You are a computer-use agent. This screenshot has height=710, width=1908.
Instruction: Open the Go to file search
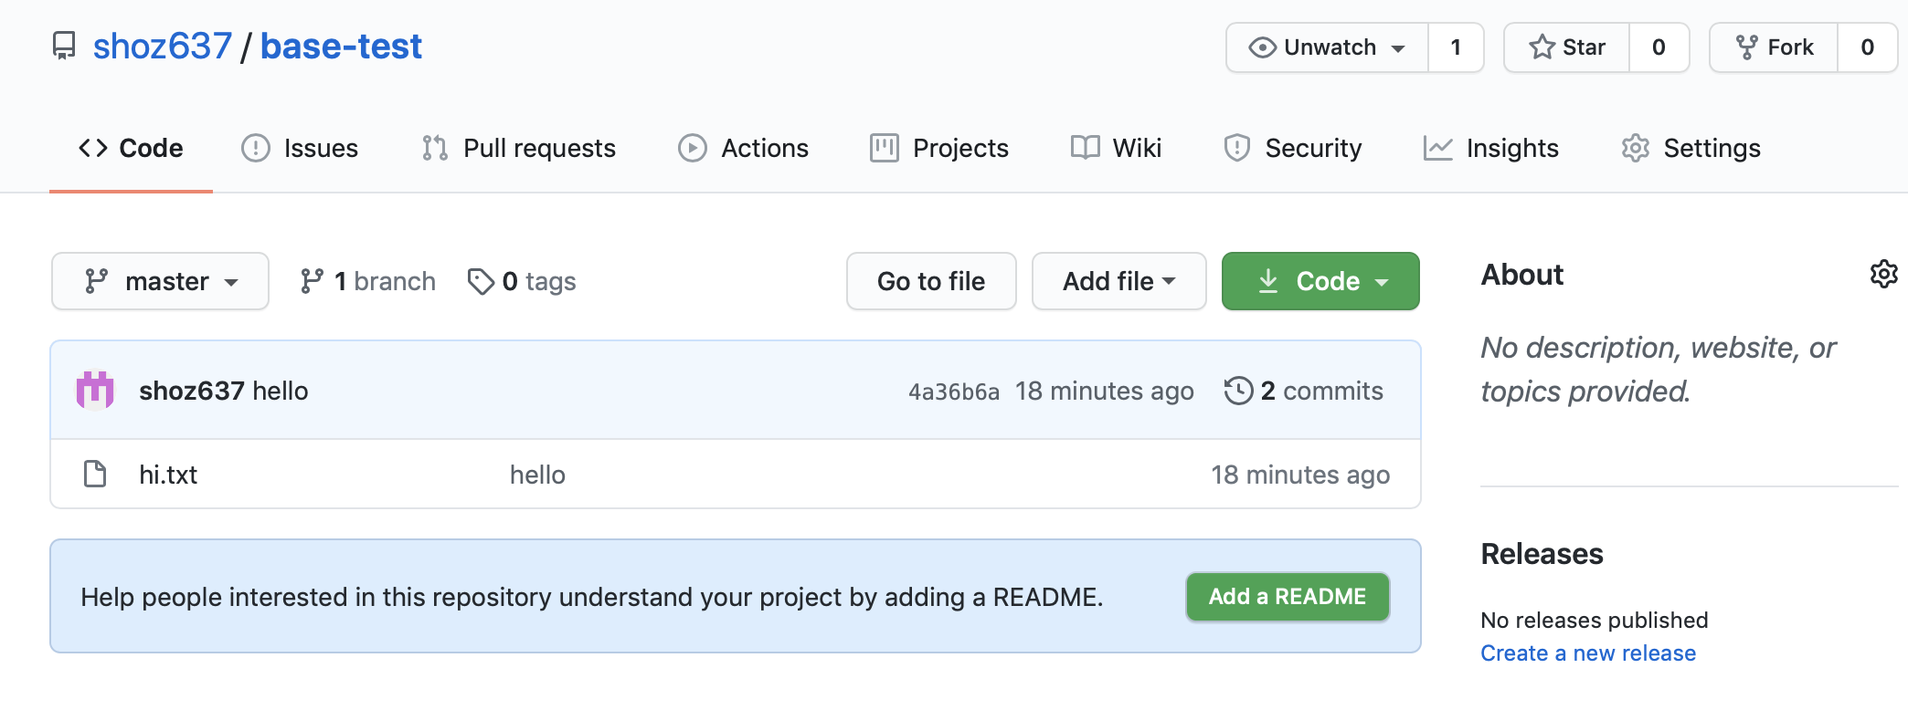coord(931,281)
